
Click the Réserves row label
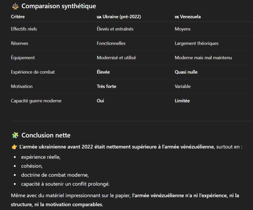point(20,43)
